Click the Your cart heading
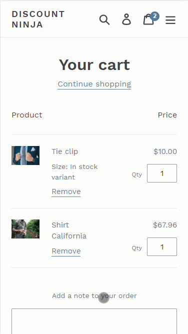 (94, 65)
